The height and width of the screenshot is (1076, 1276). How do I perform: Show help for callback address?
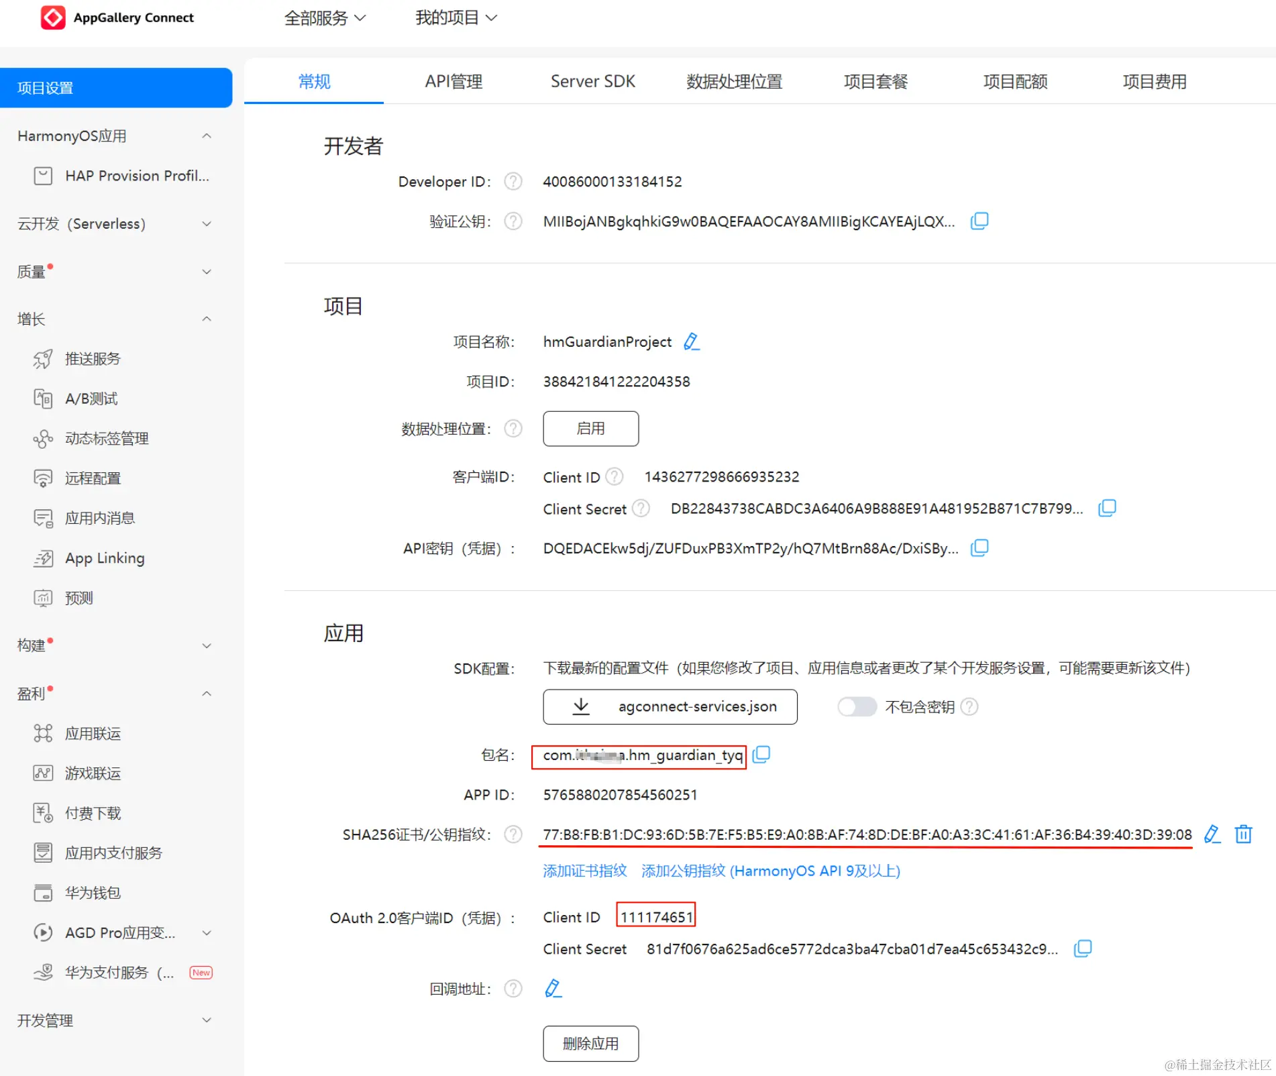pyautogui.click(x=513, y=988)
